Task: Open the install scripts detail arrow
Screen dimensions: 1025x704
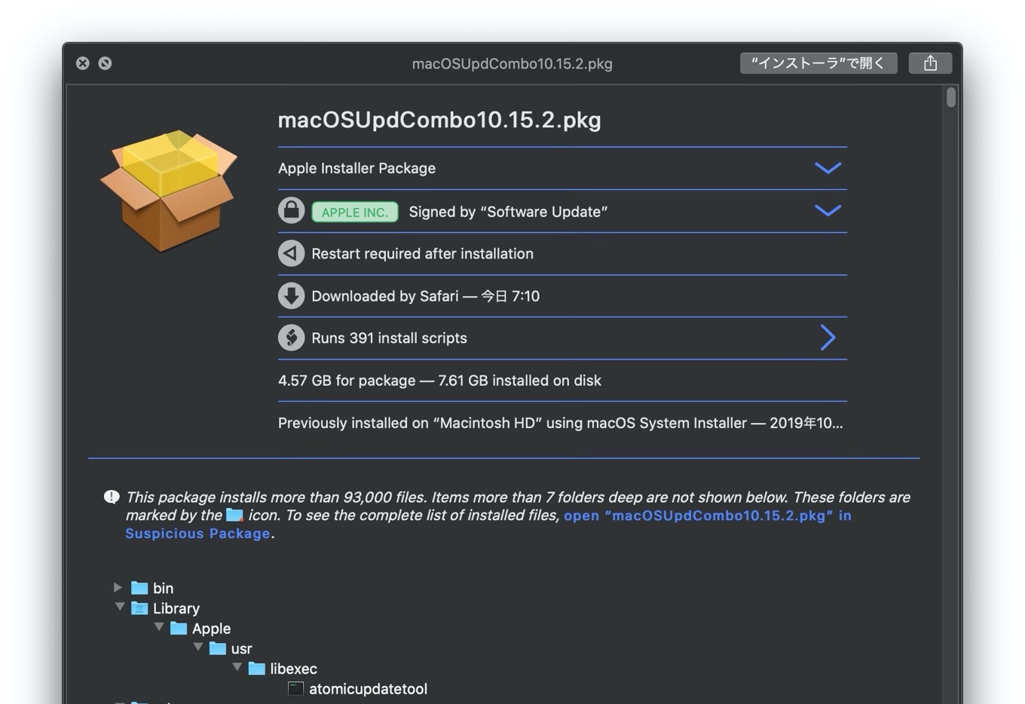Action: coord(828,338)
